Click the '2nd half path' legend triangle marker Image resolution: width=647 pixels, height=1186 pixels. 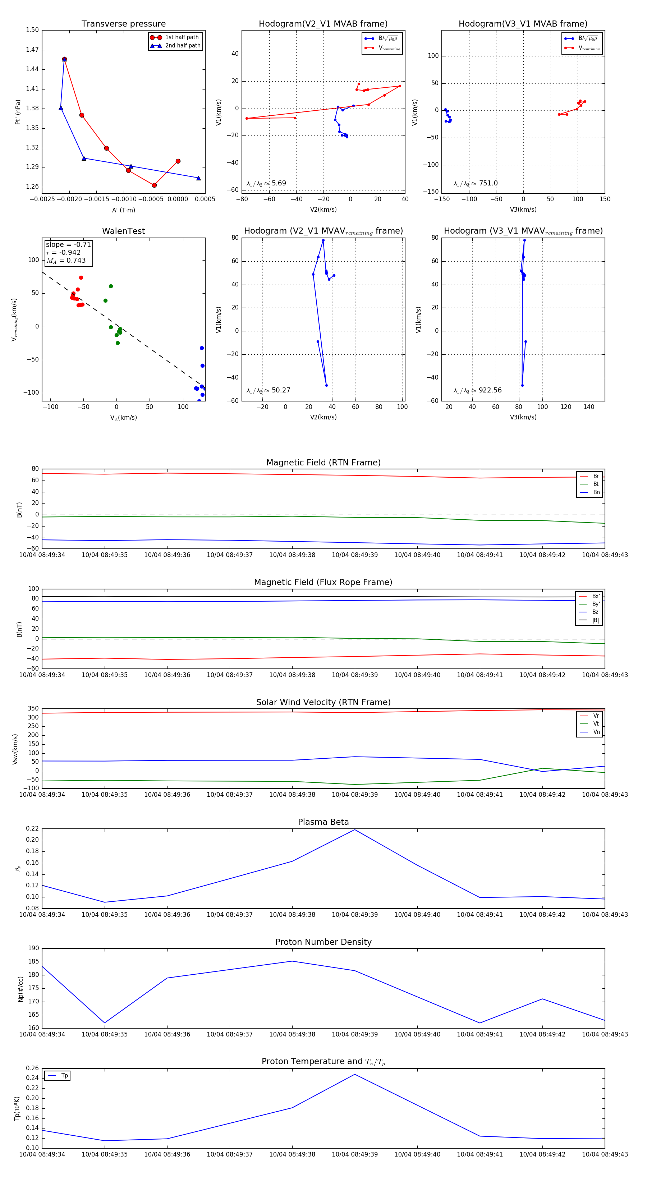[x=156, y=46]
